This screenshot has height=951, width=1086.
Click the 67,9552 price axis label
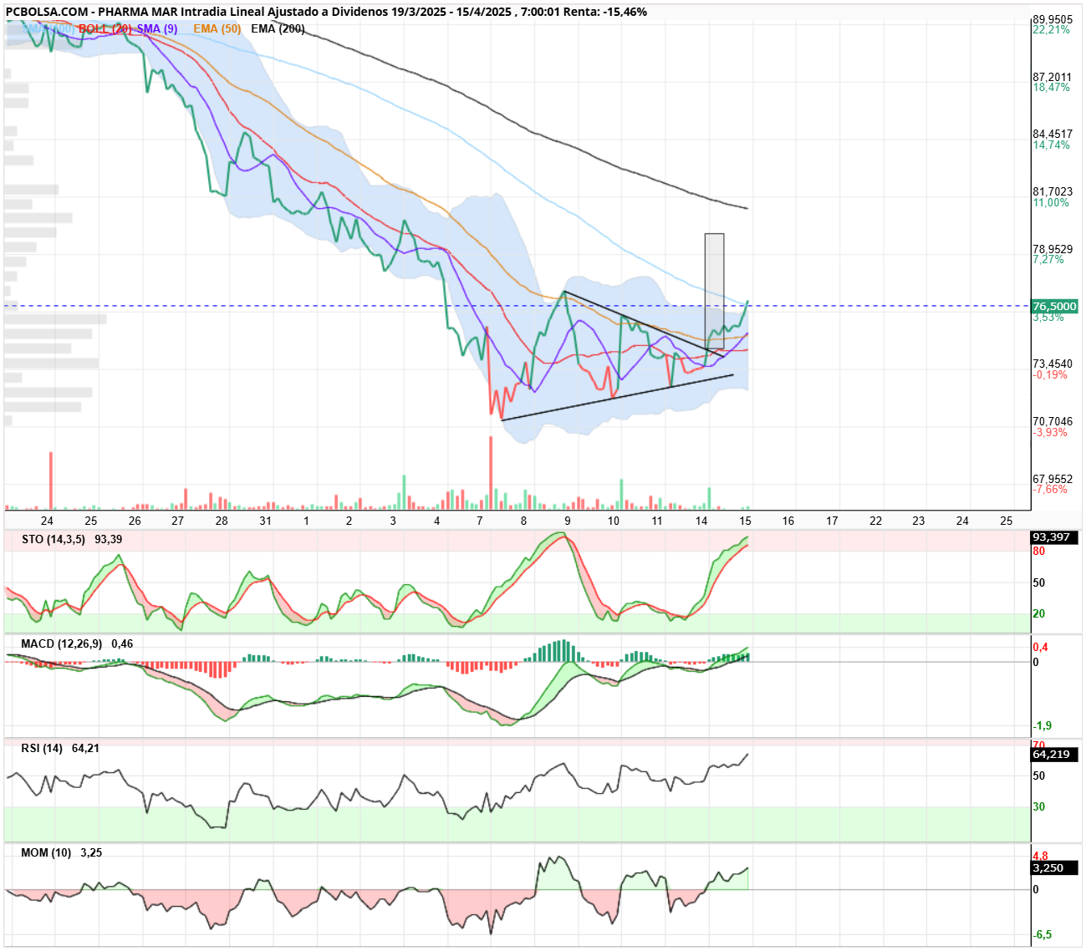1053,479
